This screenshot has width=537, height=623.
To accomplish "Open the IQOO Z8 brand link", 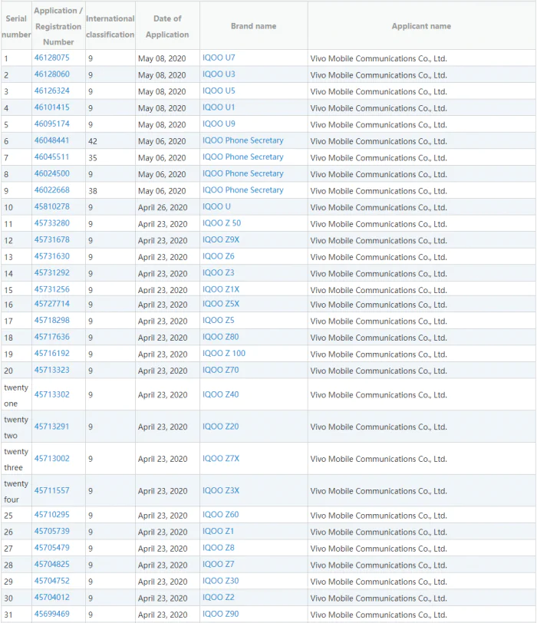I will [x=219, y=548].
